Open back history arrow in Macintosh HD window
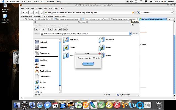 (x=40, y=29)
